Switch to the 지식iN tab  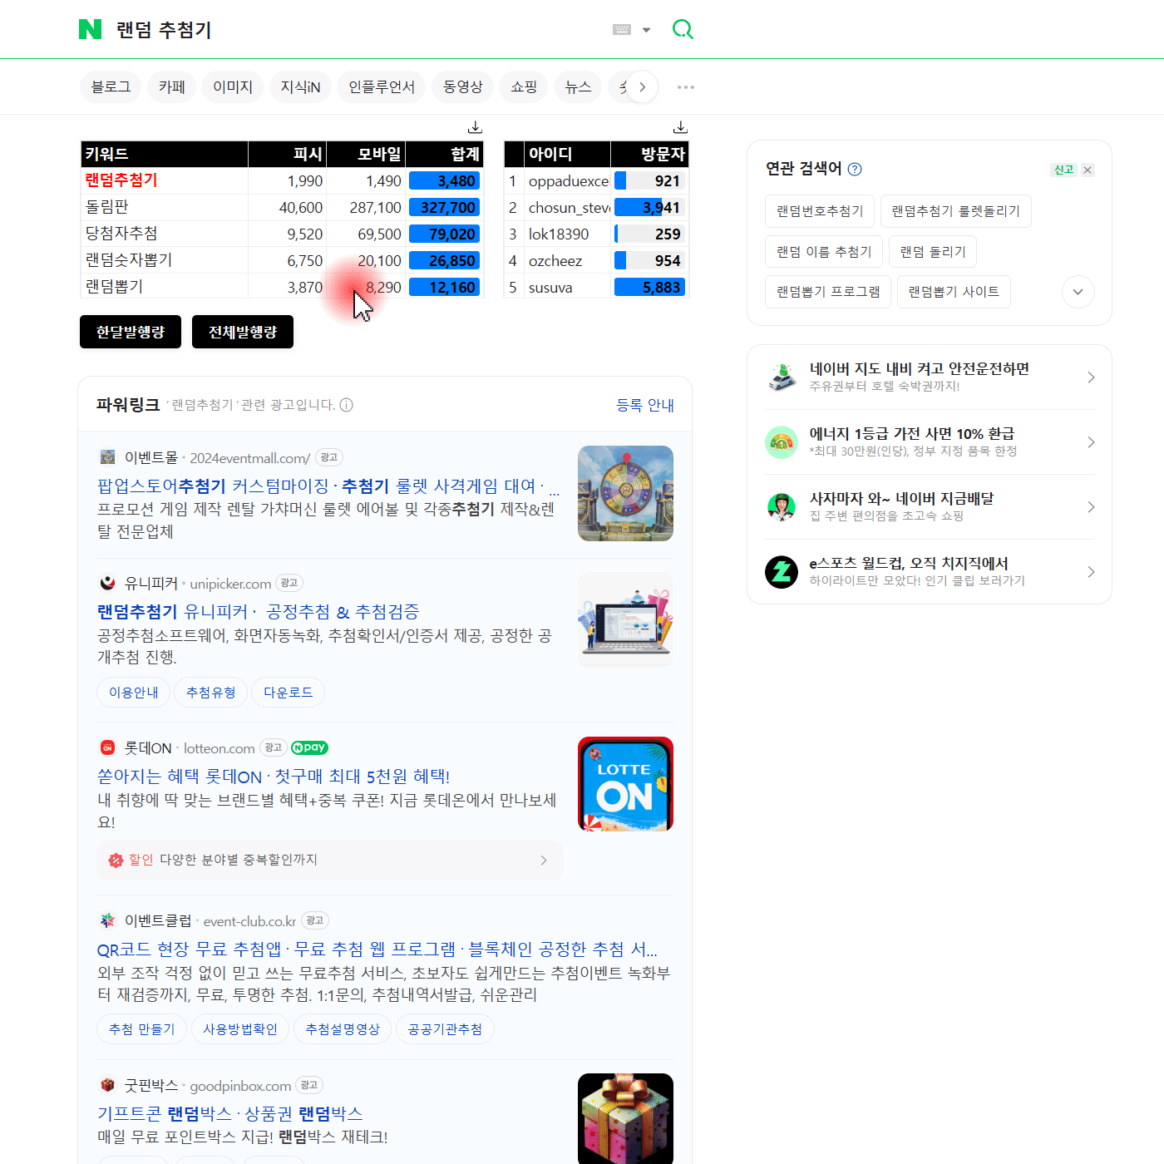click(x=300, y=86)
